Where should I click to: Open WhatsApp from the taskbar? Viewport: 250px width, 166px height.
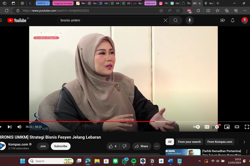(125, 161)
